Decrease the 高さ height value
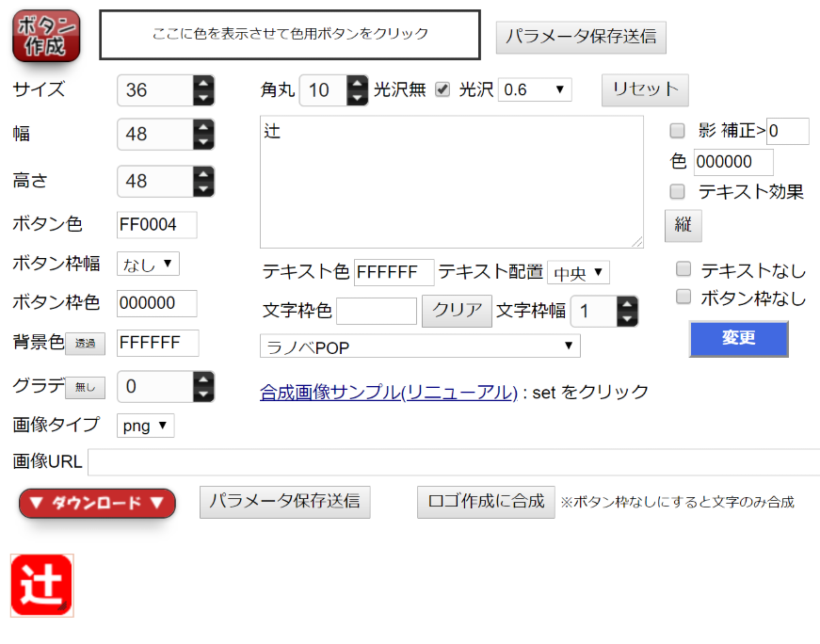 point(203,189)
